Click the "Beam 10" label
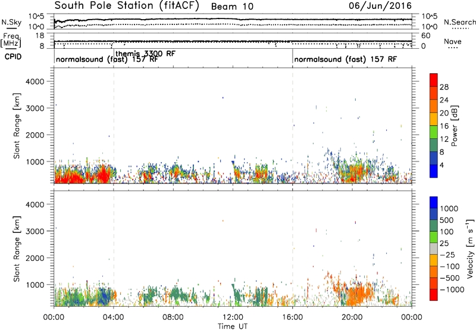 (232, 7)
